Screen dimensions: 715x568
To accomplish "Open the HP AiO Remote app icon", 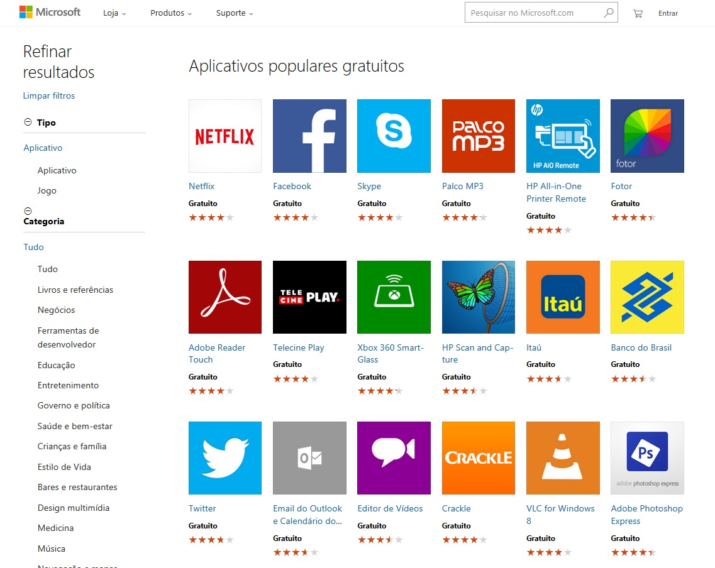I will pyautogui.click(x=563, y=136).
